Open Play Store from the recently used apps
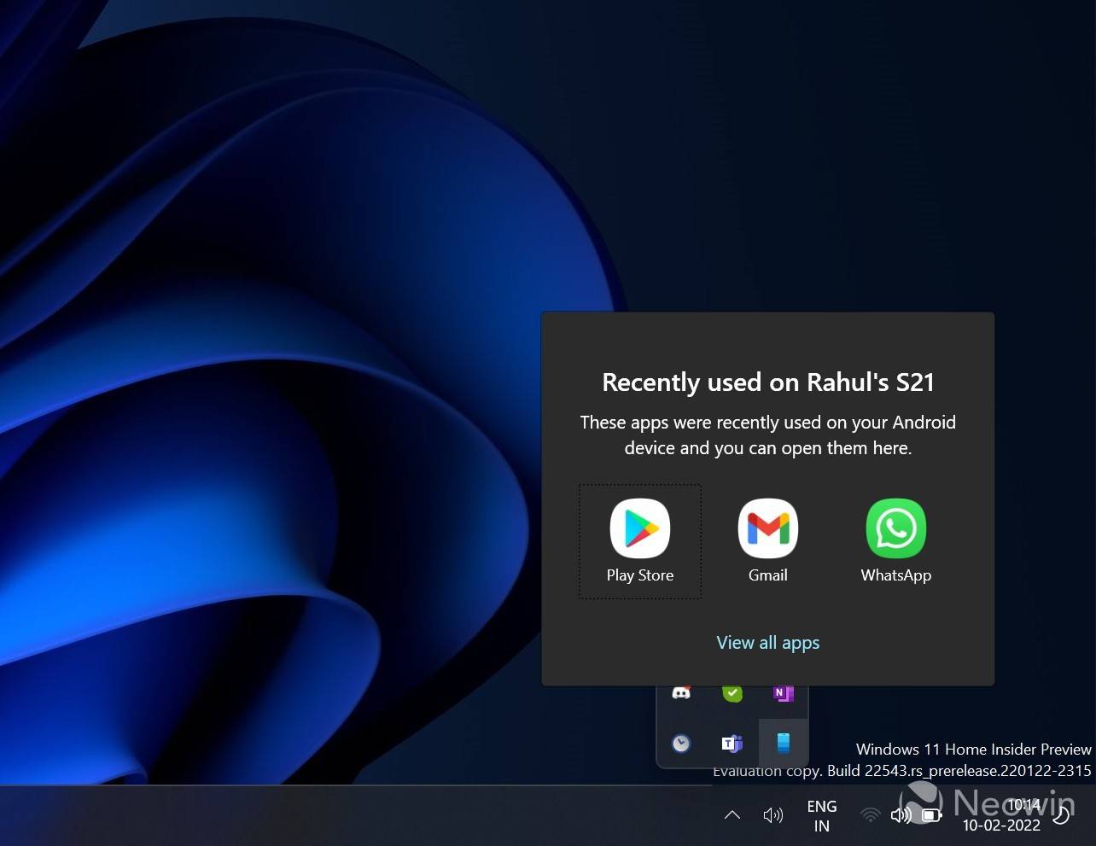 click(639, 528)
